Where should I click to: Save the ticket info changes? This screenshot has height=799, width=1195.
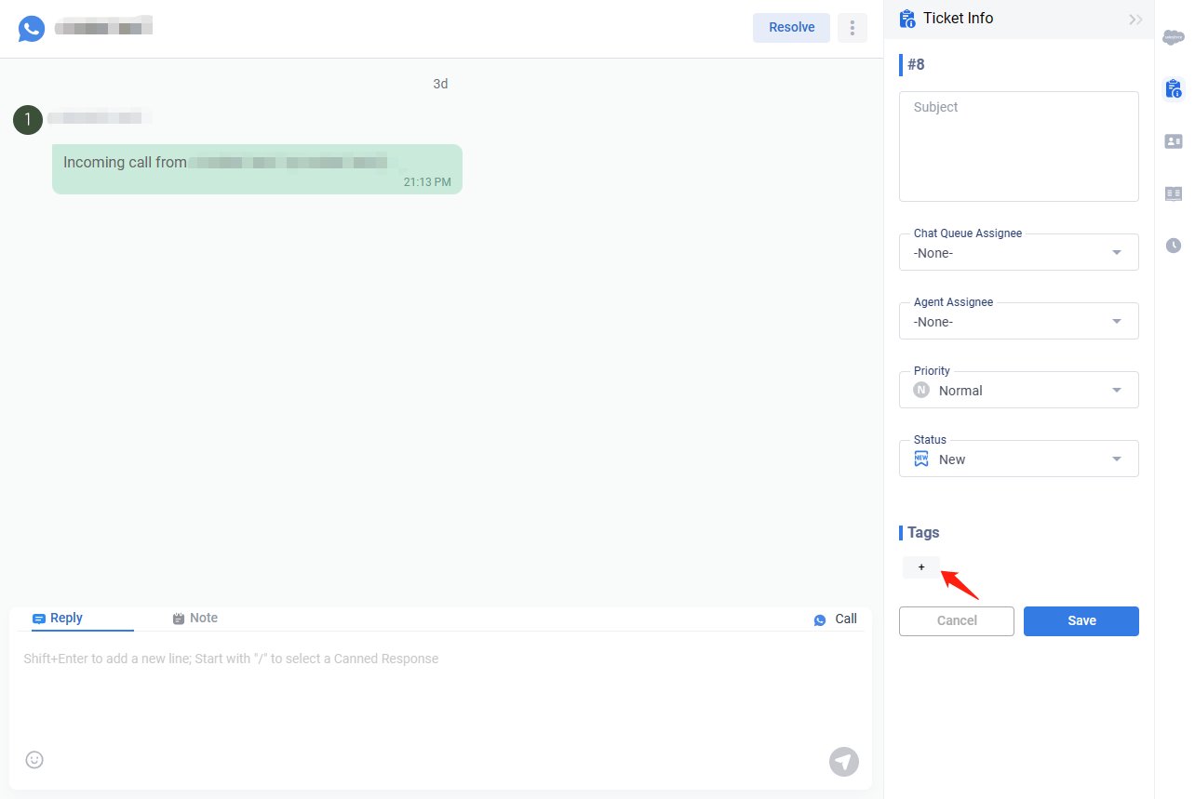[x=1081, y=621]
